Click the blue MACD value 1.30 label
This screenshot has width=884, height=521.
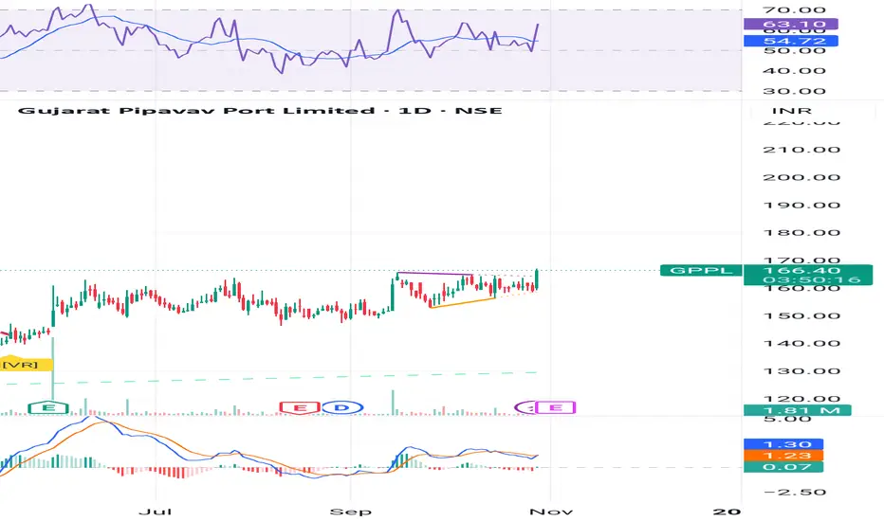(x=783, y=444)
